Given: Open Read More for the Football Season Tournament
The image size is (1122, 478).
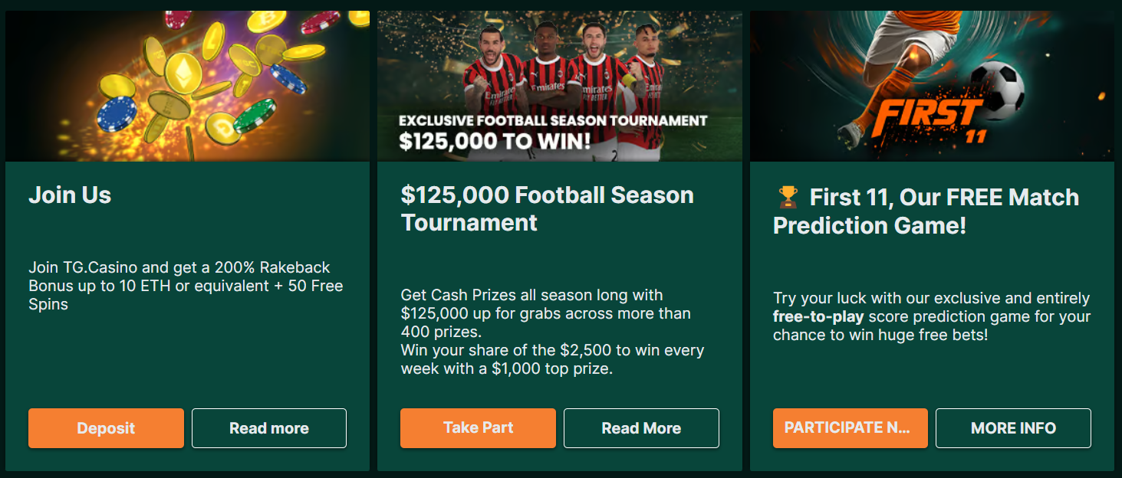Looking at the screenshot, I should pos(641,428).
